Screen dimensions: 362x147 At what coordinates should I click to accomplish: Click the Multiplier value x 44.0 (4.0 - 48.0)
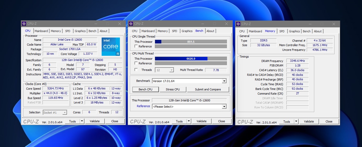click(56, 93)
